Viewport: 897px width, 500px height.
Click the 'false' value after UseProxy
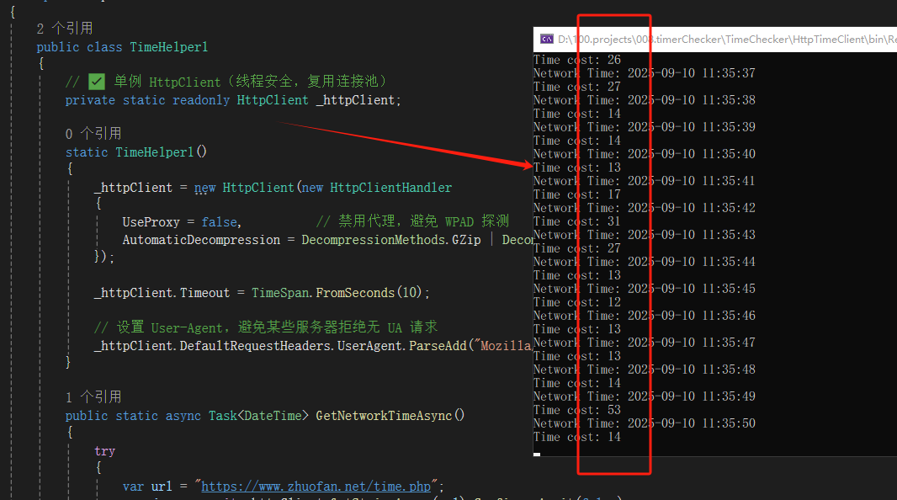coord(219,222)
